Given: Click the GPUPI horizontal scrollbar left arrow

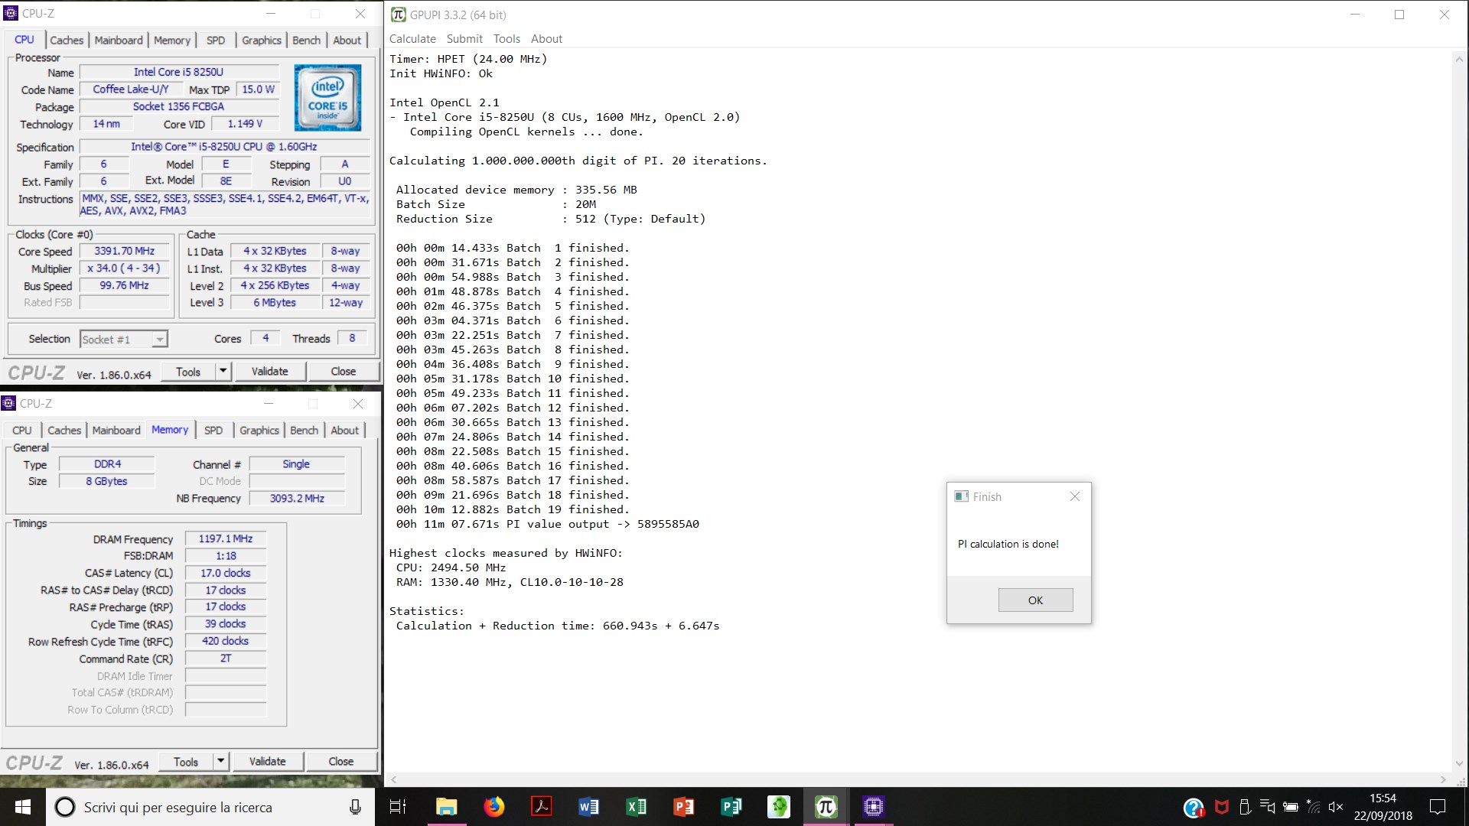Looking at the screenshot, I should (394, 779).
